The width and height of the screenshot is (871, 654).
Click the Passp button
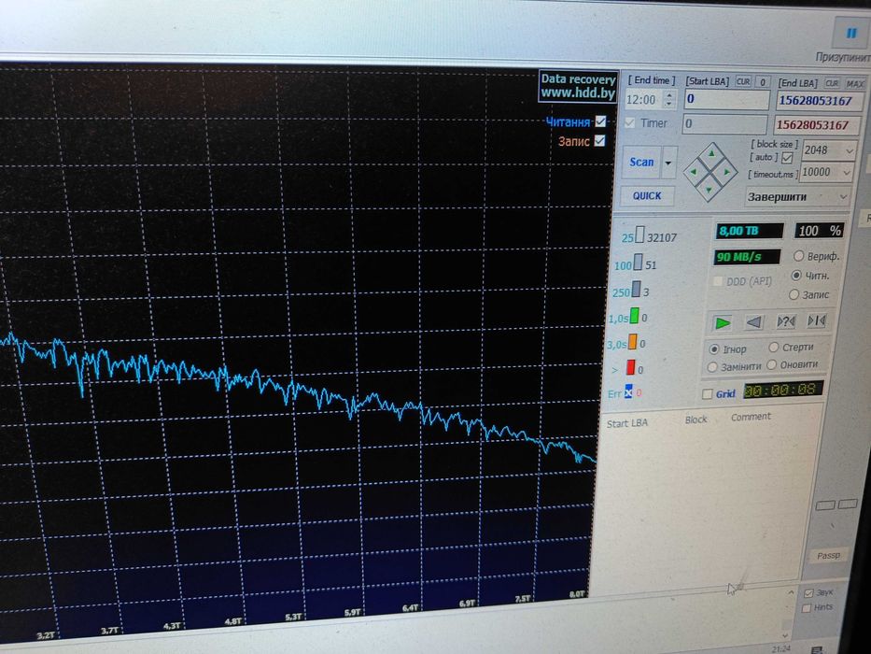(828, 556)
